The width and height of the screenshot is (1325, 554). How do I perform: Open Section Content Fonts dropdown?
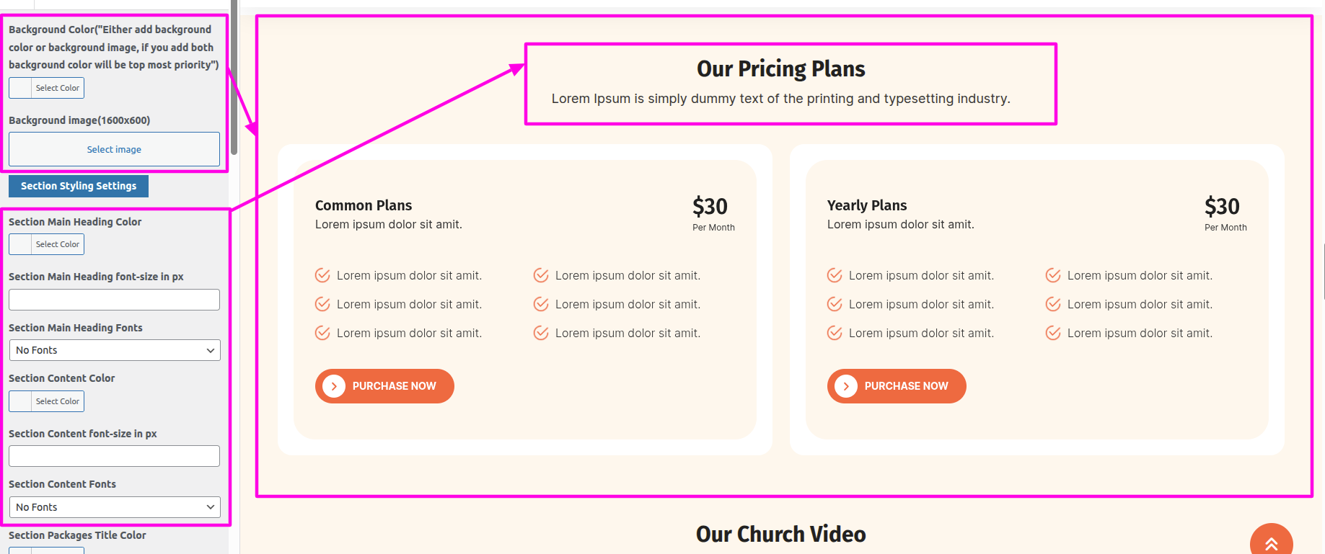pyautogui.click(x=114, y=507)
